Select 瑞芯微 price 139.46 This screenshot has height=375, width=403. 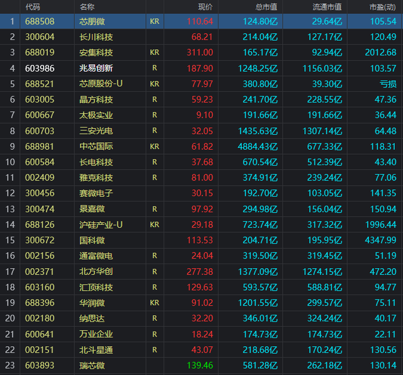coord(200,365)
